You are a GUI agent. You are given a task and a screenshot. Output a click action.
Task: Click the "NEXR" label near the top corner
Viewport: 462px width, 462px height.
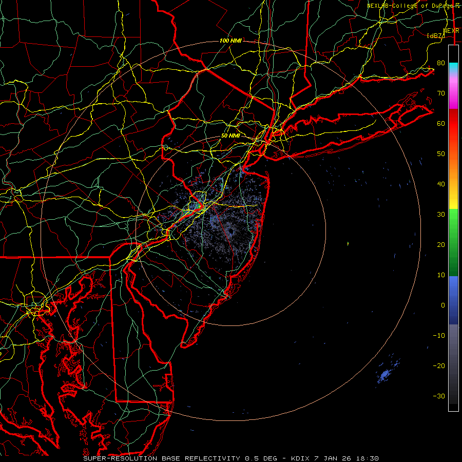[x=451, y=31]
